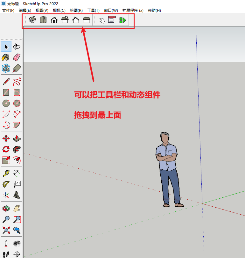Open dynamic Component Options window icon
Screen dimensions: 245x258
tap(111, 20)
